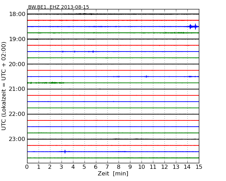Click the large blue seismic burst near minute 14.5
Image resolution: width=226 pixels, height=181 pixels.
[x=193, y=26]
